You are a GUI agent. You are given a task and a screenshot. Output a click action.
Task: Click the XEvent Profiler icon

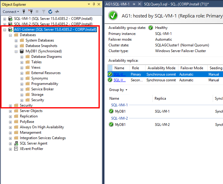(x=16, y=149)
